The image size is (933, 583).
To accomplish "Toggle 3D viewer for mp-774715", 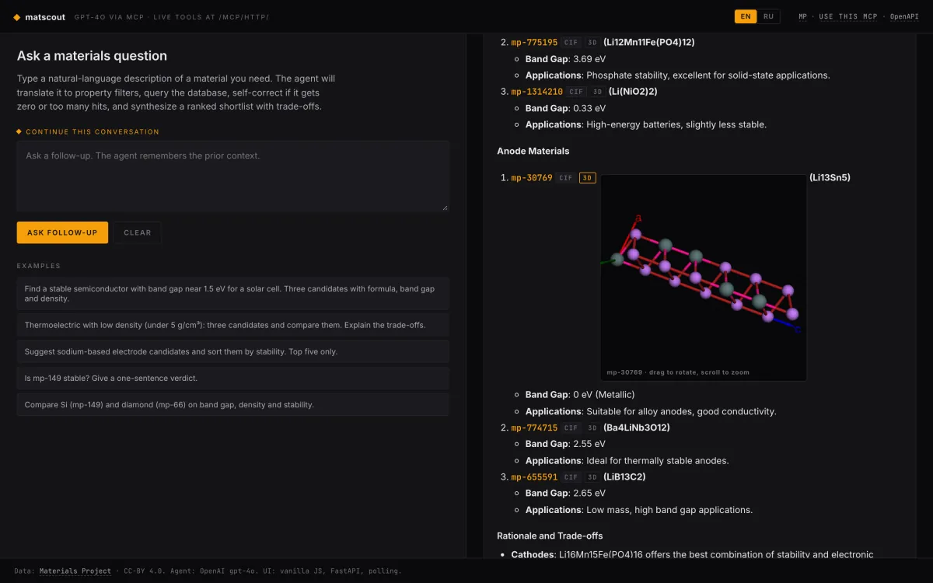I will [x=592, y=428].
